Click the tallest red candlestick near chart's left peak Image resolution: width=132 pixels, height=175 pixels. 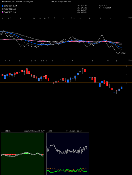click(x=27, y=71)
